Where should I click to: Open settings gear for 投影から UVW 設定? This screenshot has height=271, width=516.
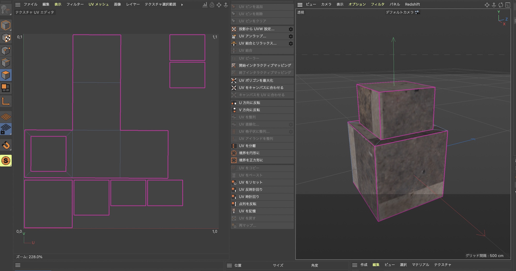pyautogui.click(x=291, y=29)
